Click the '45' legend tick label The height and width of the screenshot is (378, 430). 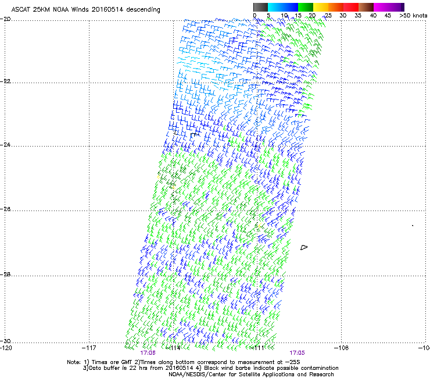coord(388,16)
